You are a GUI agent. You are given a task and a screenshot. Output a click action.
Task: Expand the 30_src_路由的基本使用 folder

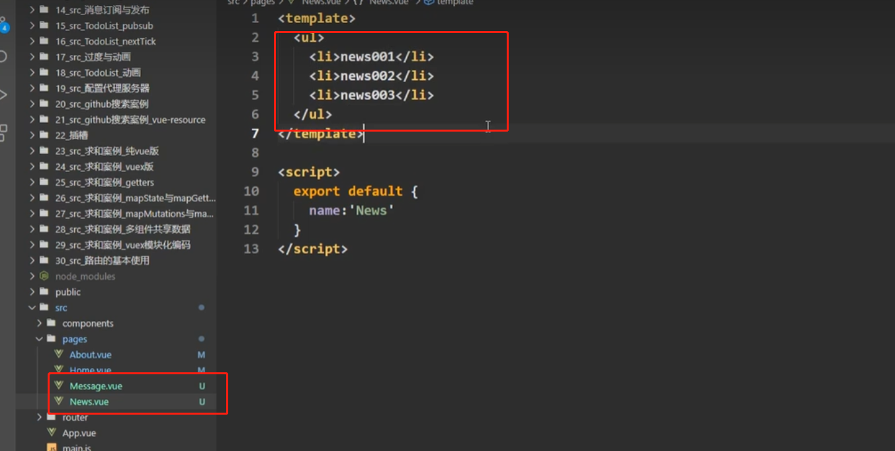pyautogui.click(x=32, y=261)
